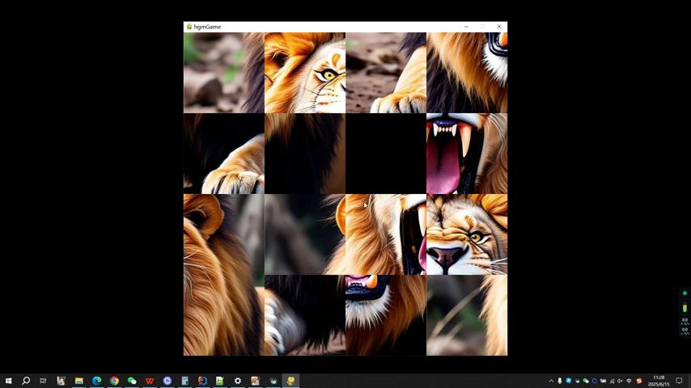Switch the Chinese input method indicator
Screen dimensions: 691x388
(630, 381)
